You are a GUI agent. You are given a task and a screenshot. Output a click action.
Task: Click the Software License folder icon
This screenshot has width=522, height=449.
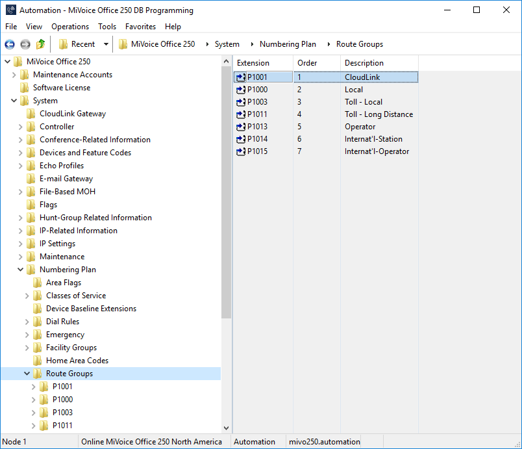24,88
